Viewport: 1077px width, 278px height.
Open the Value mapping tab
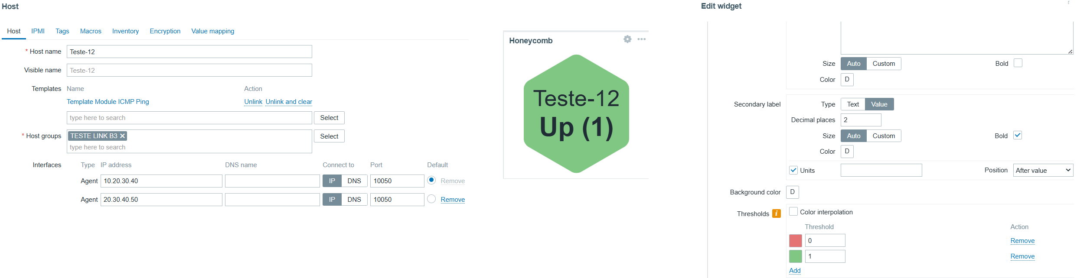(x=213, y=31)
